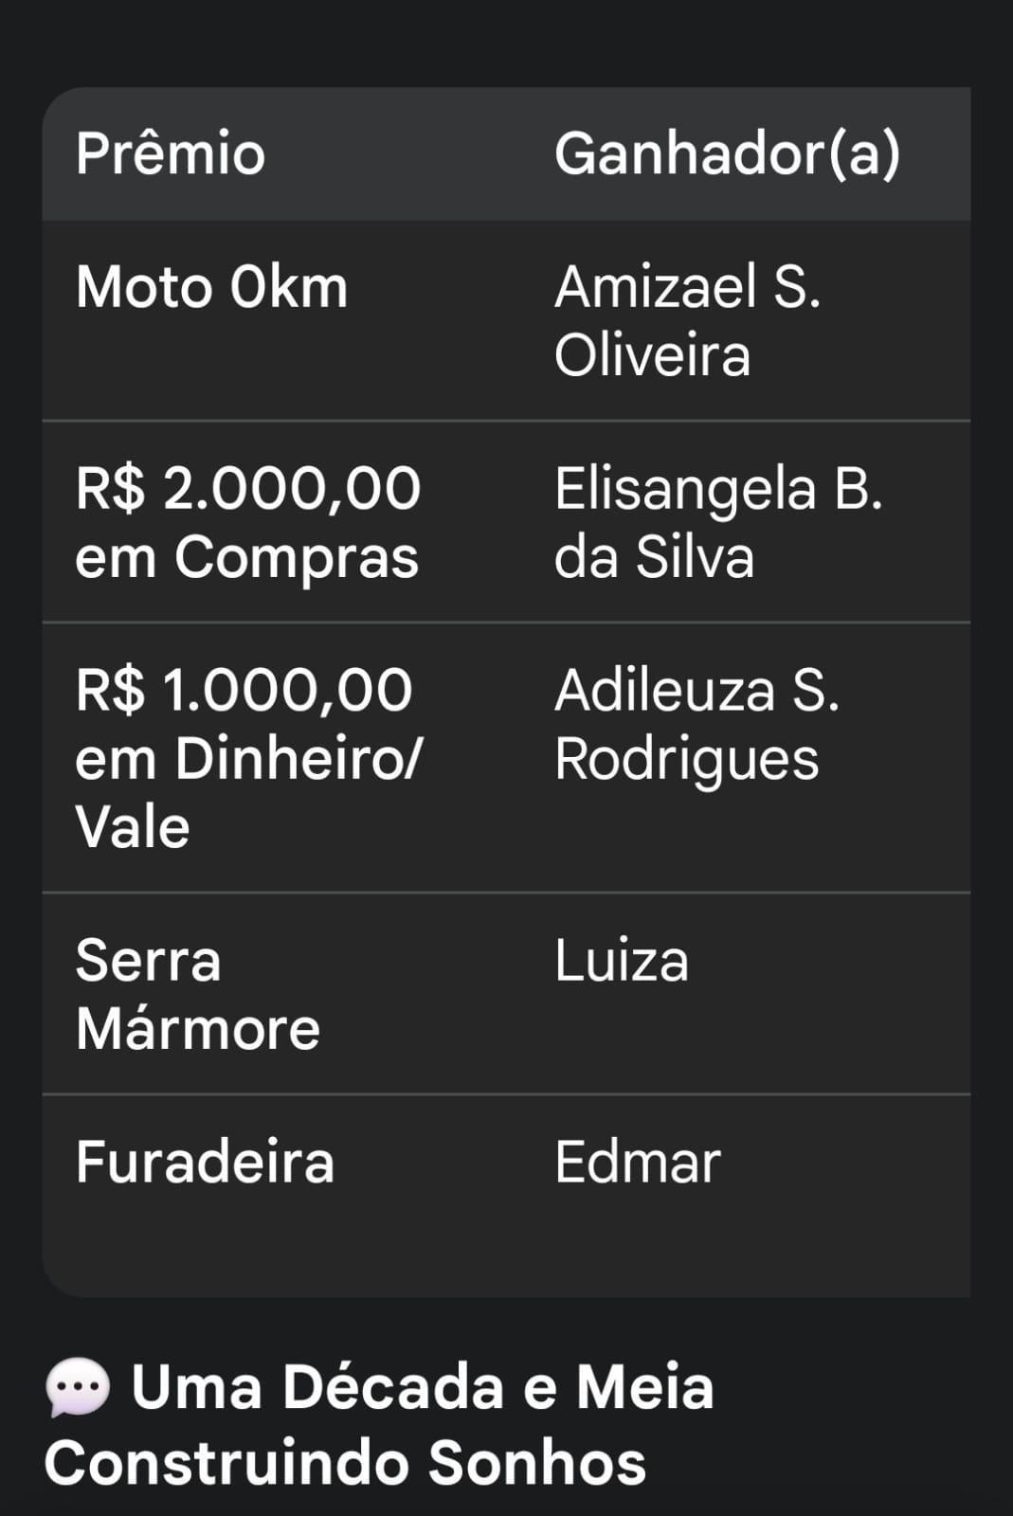Click the Moto 0km prize cell

[x=212, y=288]
